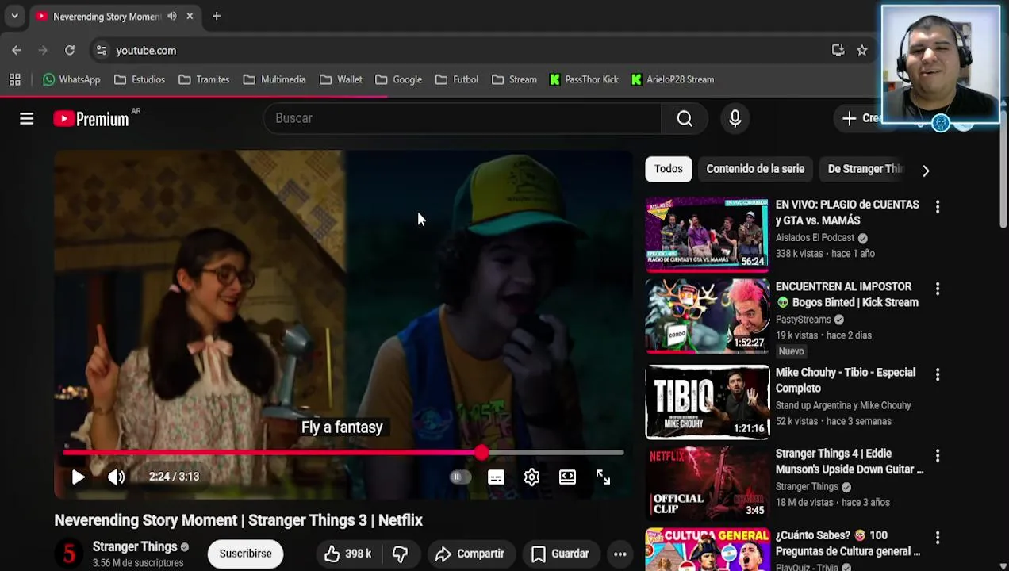
Task: Reload the page with refresh icon
Action: [x=70, y=50]
